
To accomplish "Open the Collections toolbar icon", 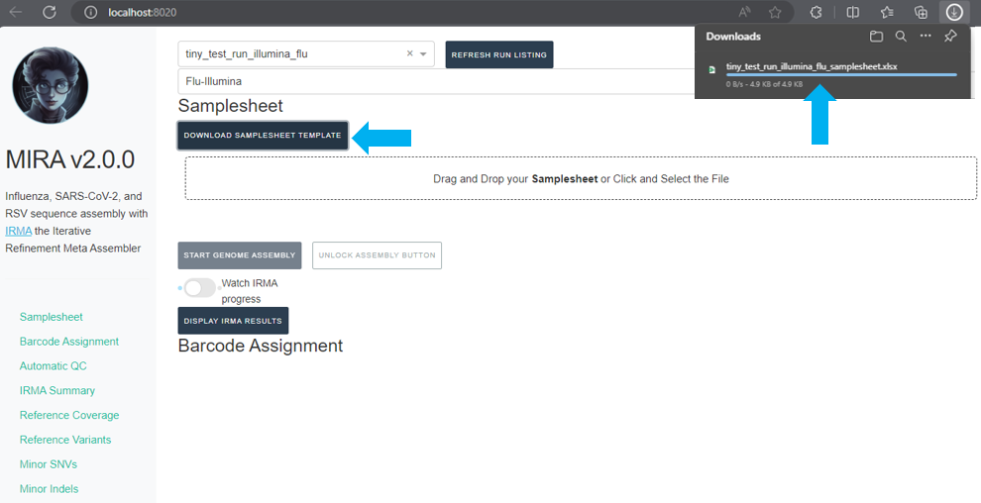I will pos(921,12).
